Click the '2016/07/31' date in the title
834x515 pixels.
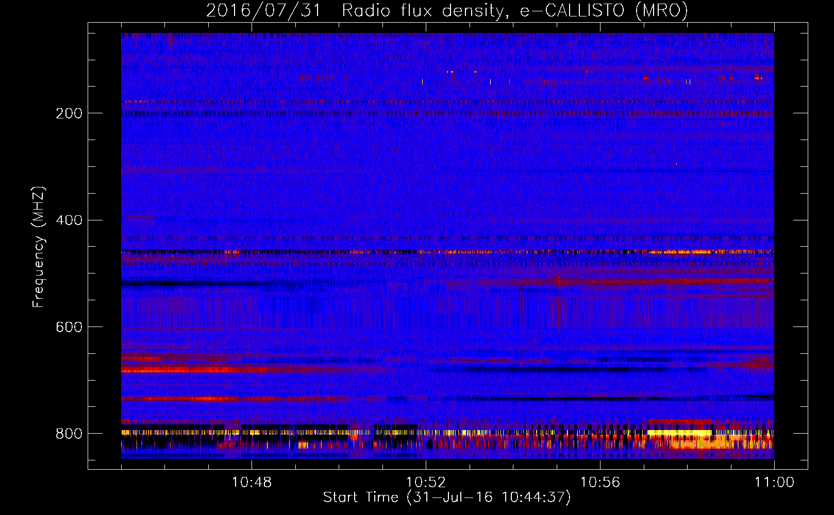[263, 11]
